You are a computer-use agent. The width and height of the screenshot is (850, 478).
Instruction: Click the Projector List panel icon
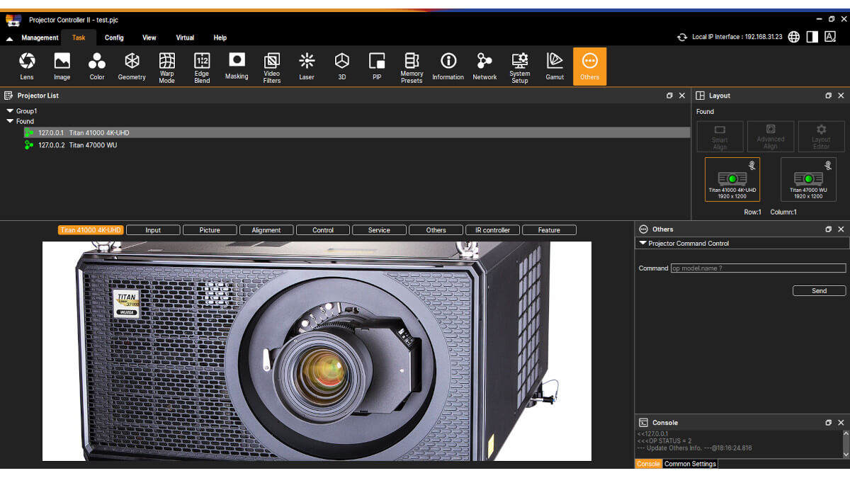pos(8,96)
